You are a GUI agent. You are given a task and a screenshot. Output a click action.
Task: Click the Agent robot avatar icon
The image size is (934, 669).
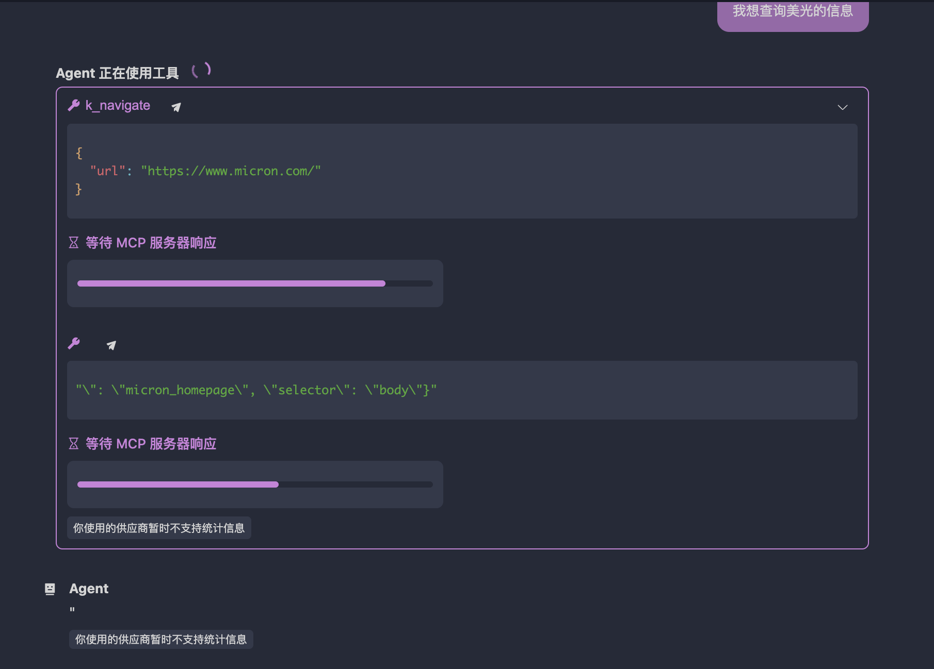click(50, 589)
